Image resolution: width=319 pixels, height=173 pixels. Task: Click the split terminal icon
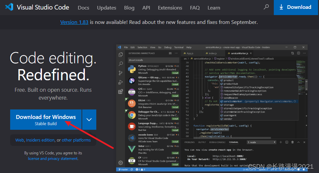click(x=287, y=142)
